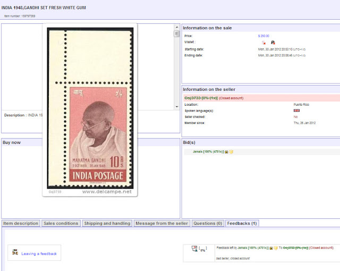
Task: Open the bidder Jamals profile in the Bid(s) list
Action: point(208,152)
